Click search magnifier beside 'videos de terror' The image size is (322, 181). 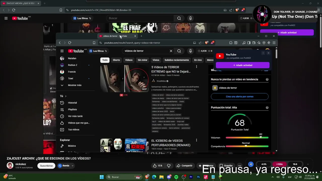pos(179,51)
